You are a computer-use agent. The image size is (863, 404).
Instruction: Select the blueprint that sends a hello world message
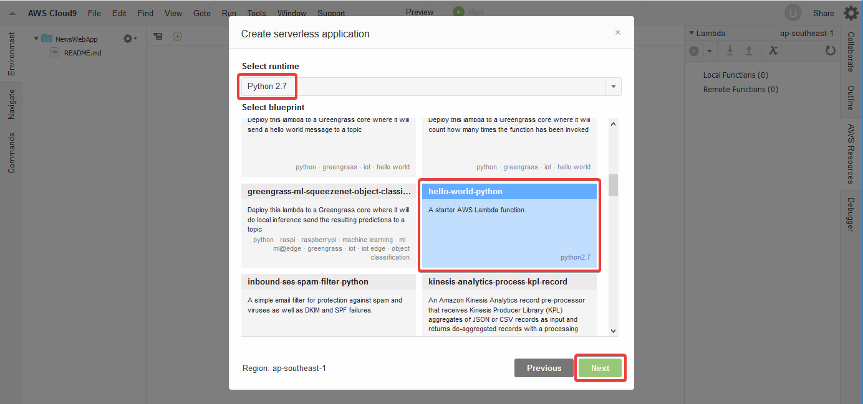pyautogui.click(x=329, y=147)
